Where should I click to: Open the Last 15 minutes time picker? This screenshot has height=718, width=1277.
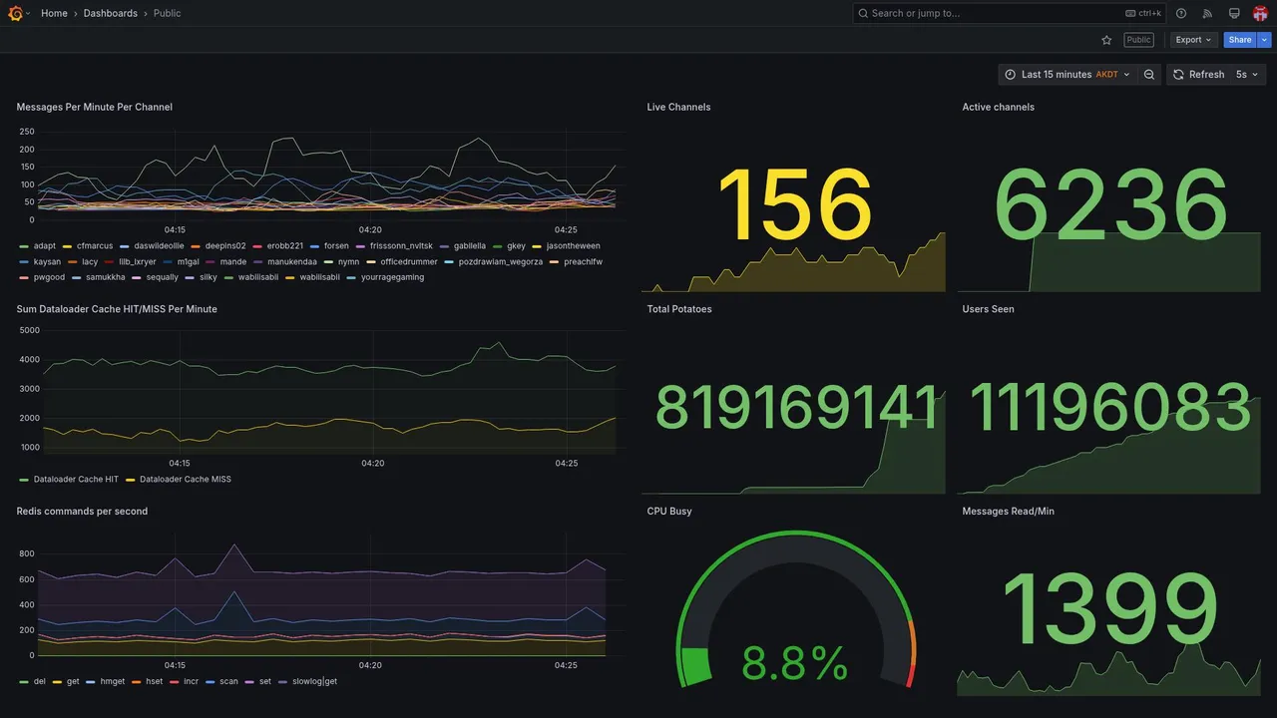[1066, 75]
